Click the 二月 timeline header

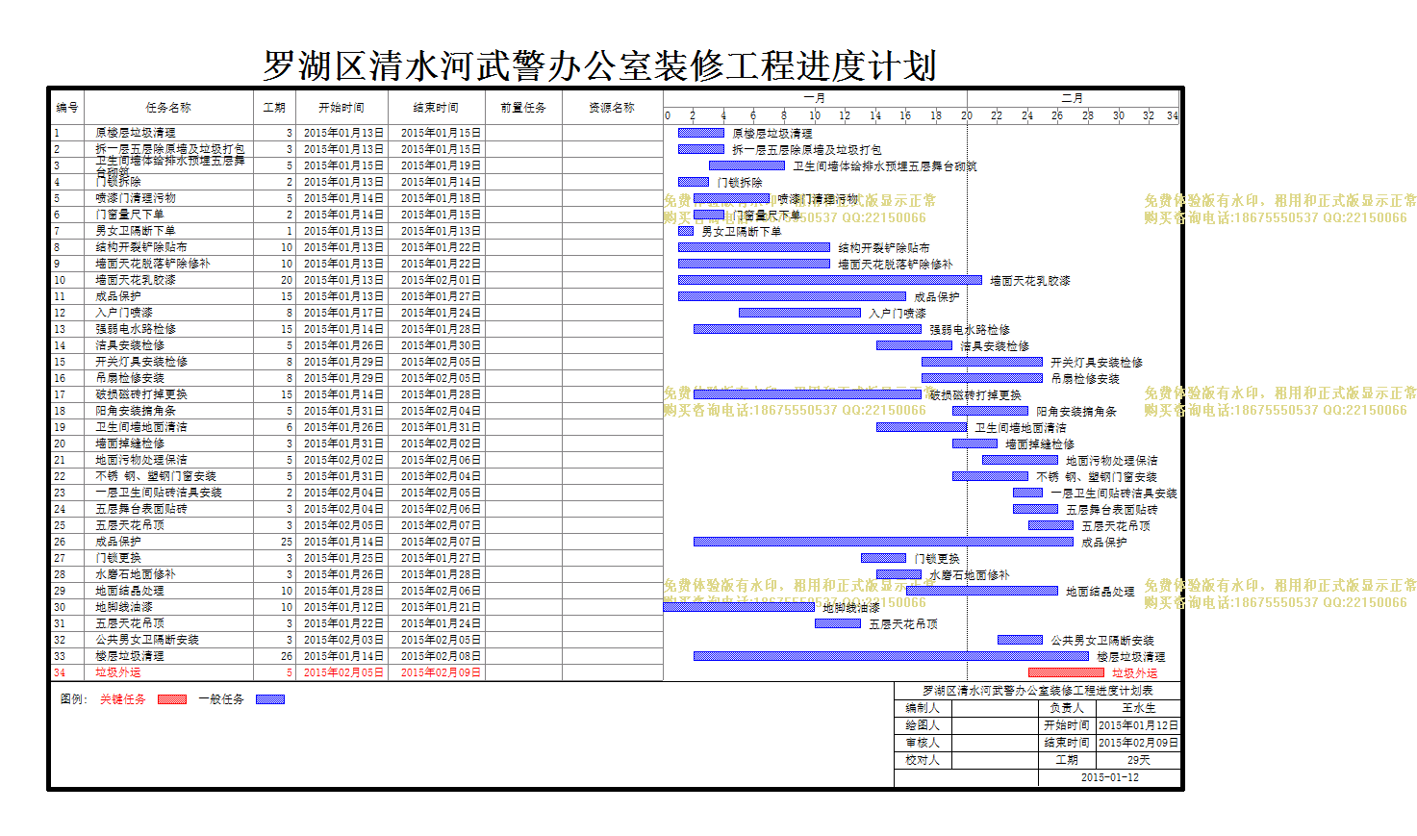point(1073,98)
